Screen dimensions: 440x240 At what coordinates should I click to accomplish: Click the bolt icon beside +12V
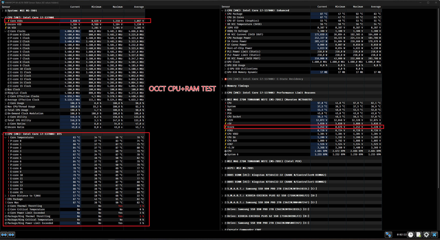(226, 120)
